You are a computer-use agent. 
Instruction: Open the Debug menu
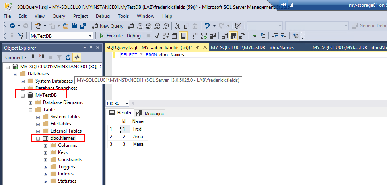103,16
